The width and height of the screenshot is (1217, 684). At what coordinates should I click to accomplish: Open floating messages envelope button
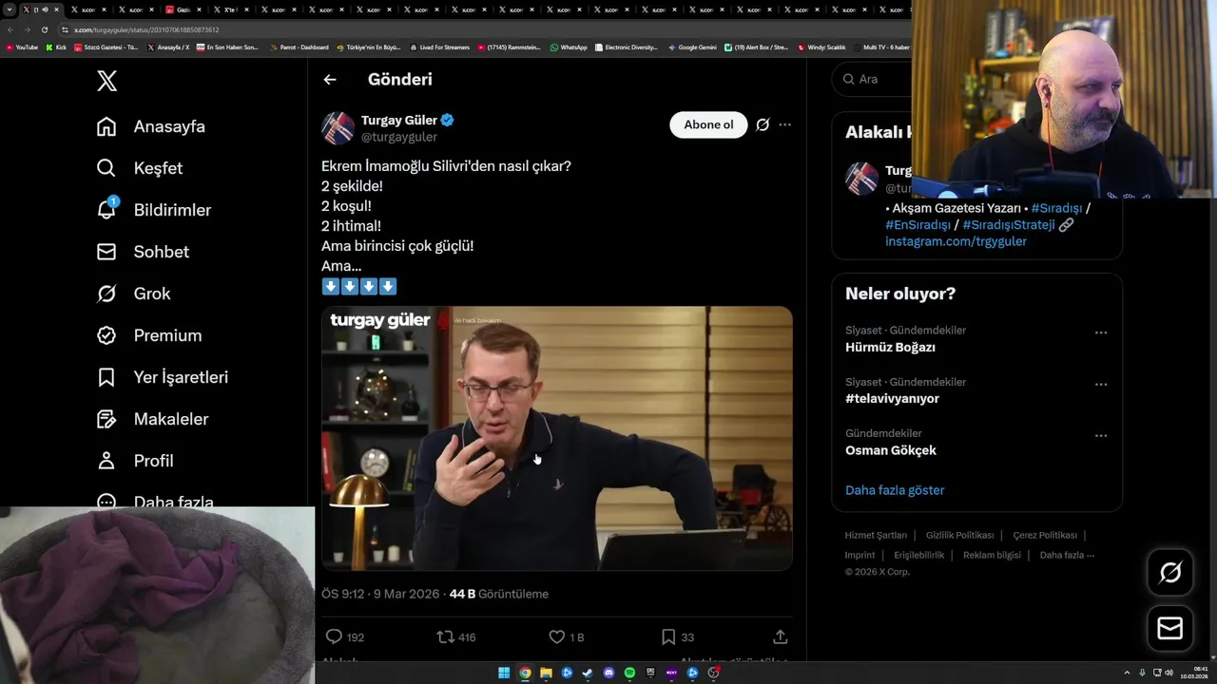point(1170,629)
